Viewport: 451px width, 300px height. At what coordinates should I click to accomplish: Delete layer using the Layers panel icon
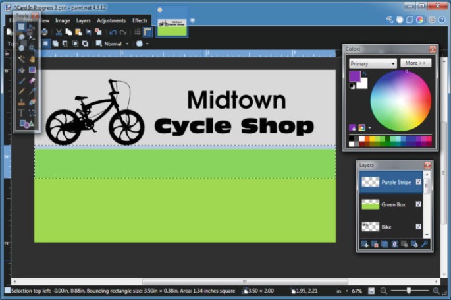coord(375,244)
